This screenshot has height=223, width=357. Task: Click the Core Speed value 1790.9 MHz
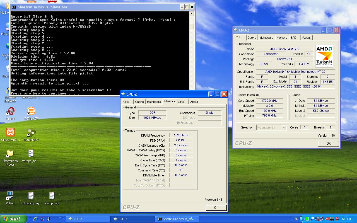(x=269, y=101)
